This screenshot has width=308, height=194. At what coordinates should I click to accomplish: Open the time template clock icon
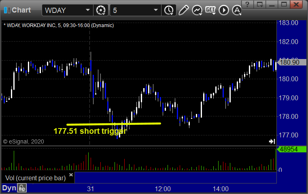[169, 10]
